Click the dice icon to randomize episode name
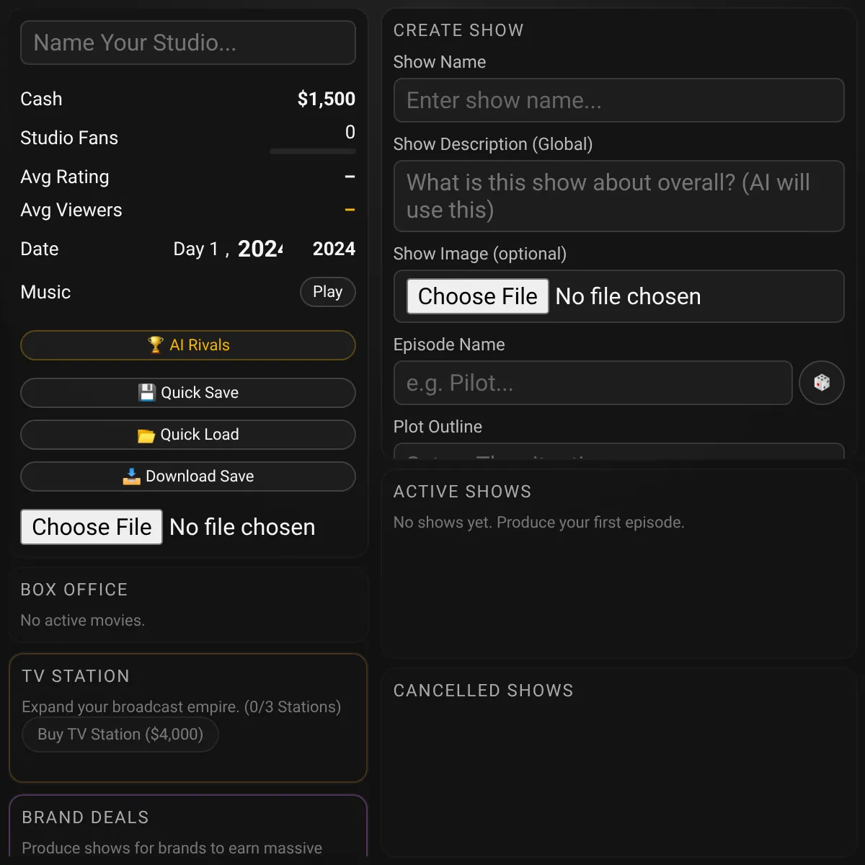Screen dimensions: 865x865 [822, 383]
